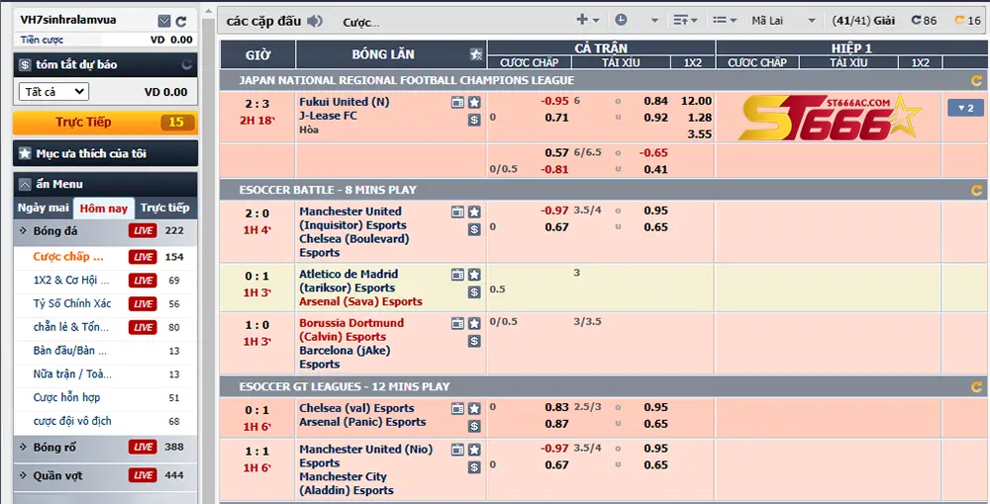
Task: Clear favorites using header star icon
Action: click(x=476, y=54)
